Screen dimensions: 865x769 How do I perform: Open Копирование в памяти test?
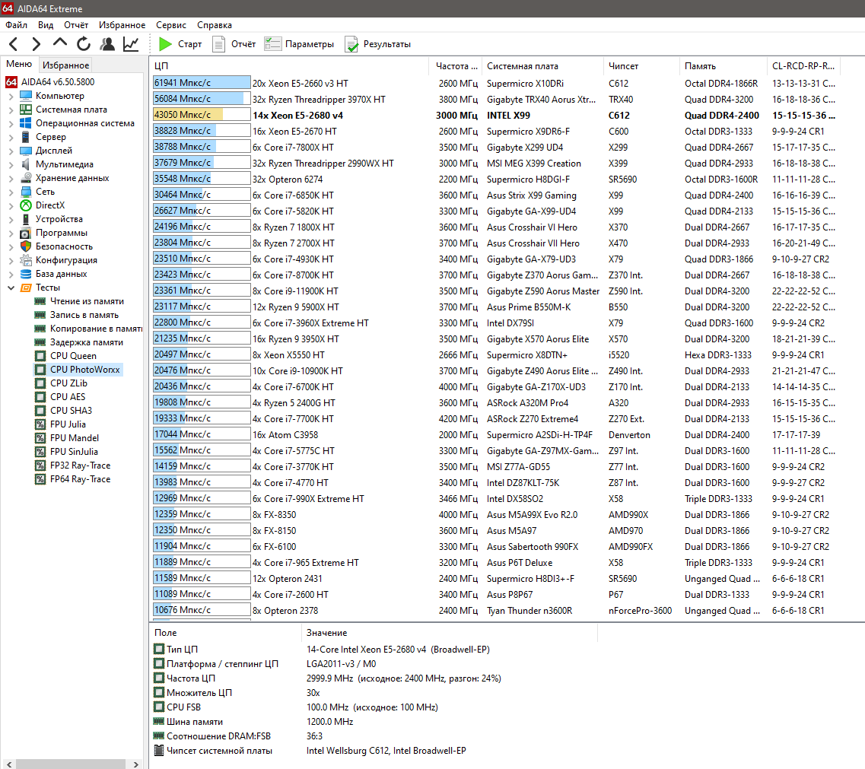pos(97,329)
